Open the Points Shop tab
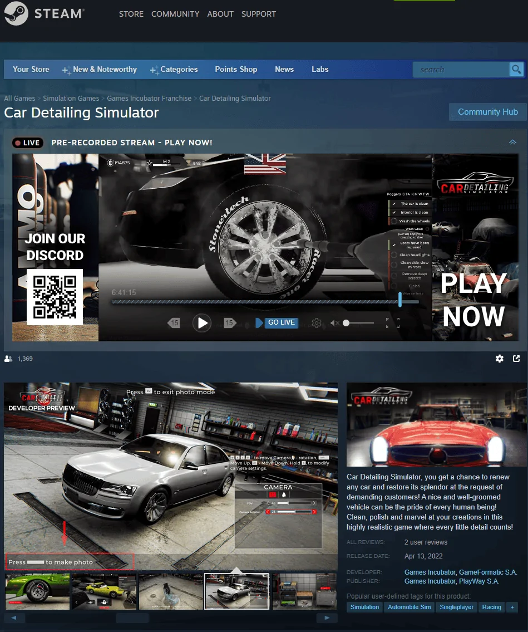The width and height of the screenshot is (528, 632). pyautogui.click(x=236, y=70)
